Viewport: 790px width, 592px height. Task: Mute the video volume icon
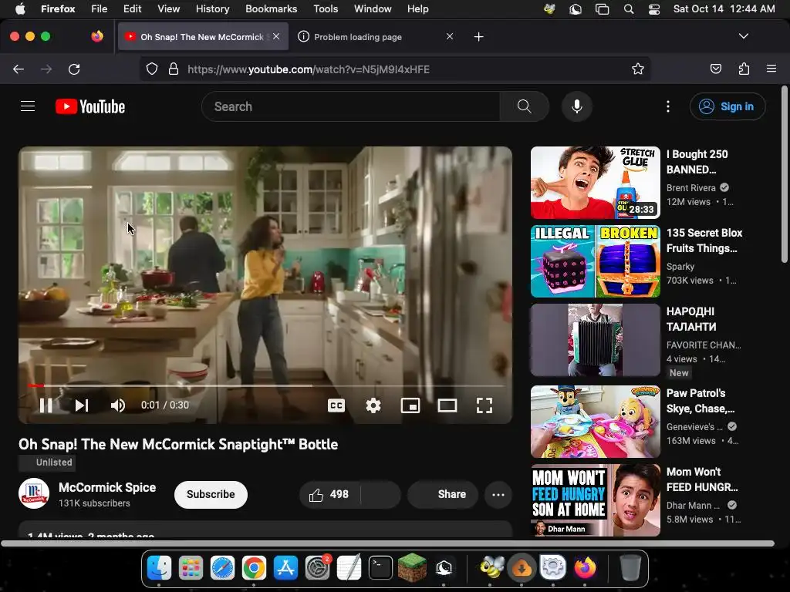[x=118, y=405]
